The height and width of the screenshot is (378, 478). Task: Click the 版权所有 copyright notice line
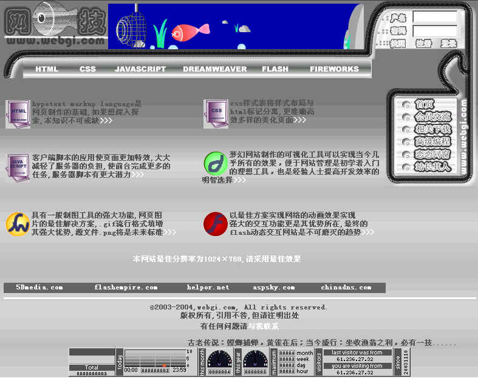point(239,316)
